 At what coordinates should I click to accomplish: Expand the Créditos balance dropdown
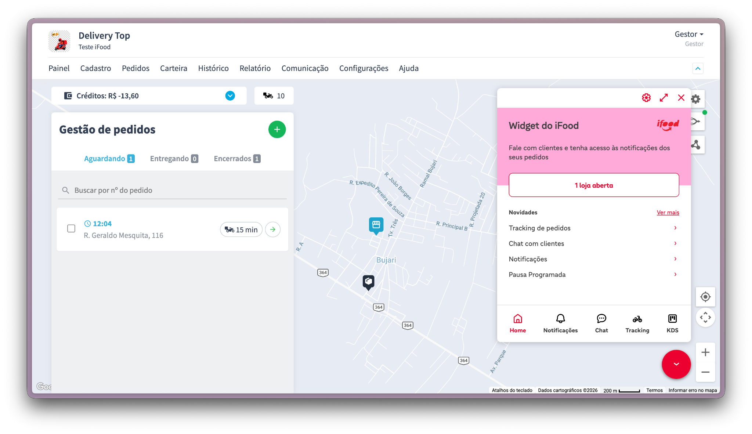(230, 96)
